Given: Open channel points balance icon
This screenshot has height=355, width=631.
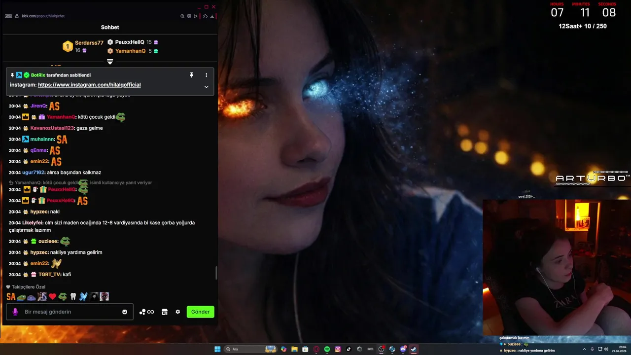Looking at the screenshot, I should click(146, 312).
